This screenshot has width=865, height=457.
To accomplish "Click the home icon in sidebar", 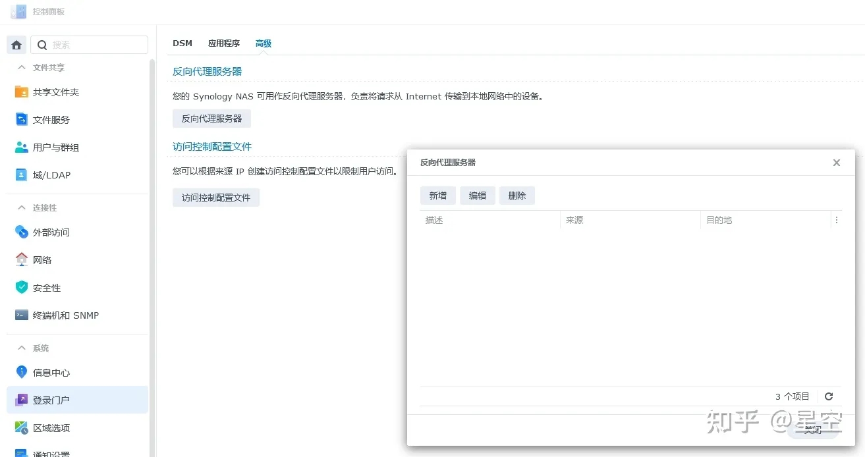I will 16,45.
